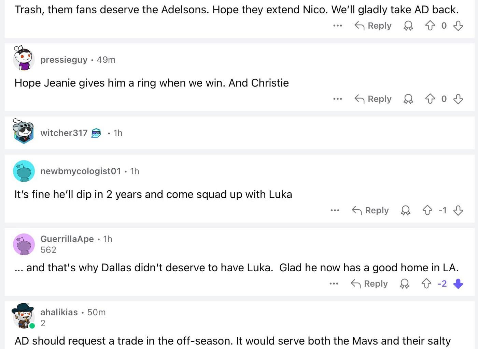Select the username newbmycologist01
This screenshot has width=478, height=349.
pos(81,171)
